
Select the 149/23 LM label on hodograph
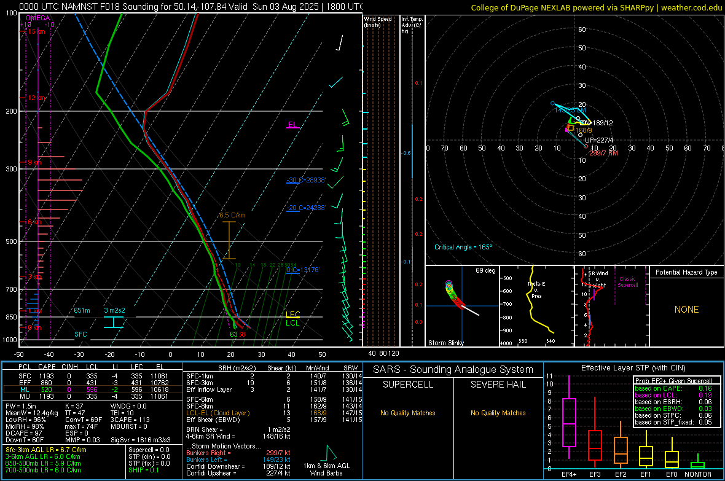[570, 111]
